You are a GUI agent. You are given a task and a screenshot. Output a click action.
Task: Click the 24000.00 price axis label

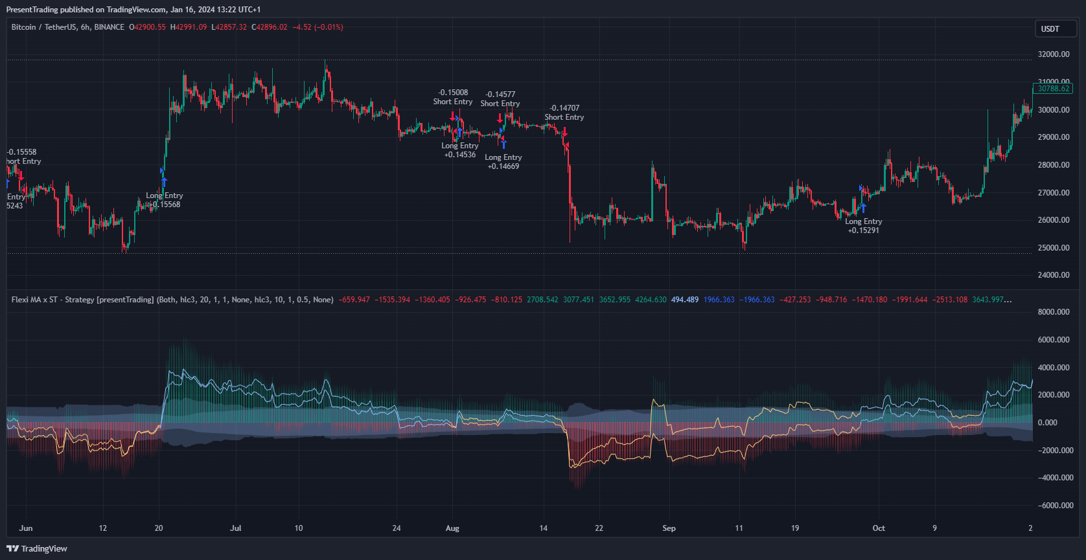click(1054, 275)
